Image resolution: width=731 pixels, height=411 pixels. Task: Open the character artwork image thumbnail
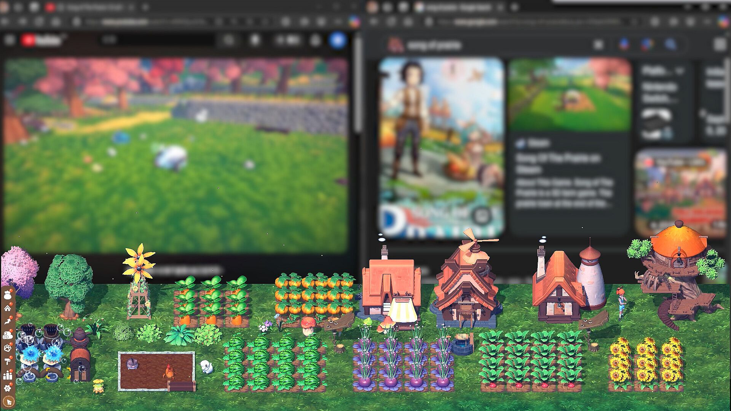click(x=442, y=147)
